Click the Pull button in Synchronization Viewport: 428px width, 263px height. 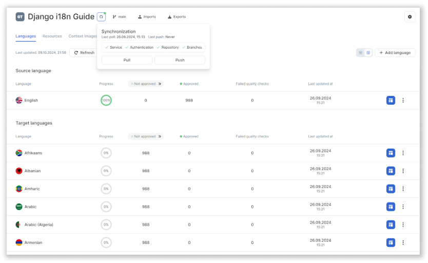tap(127, 60)
